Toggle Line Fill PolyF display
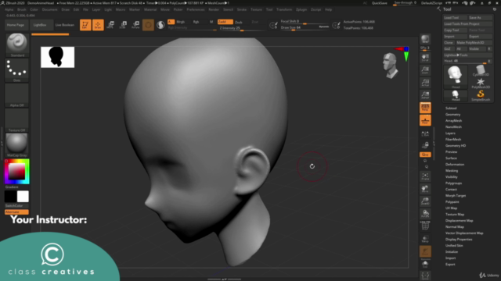This screenshot has height=281, width=501. click(425, 226)
